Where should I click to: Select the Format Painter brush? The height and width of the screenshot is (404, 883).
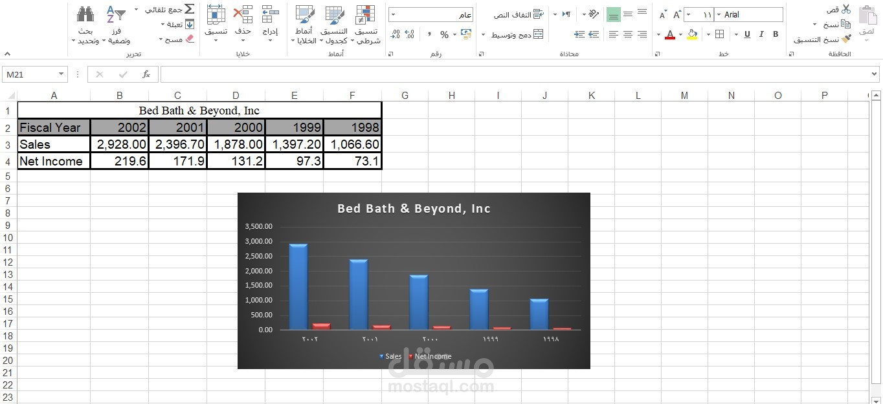click(846, 39)
